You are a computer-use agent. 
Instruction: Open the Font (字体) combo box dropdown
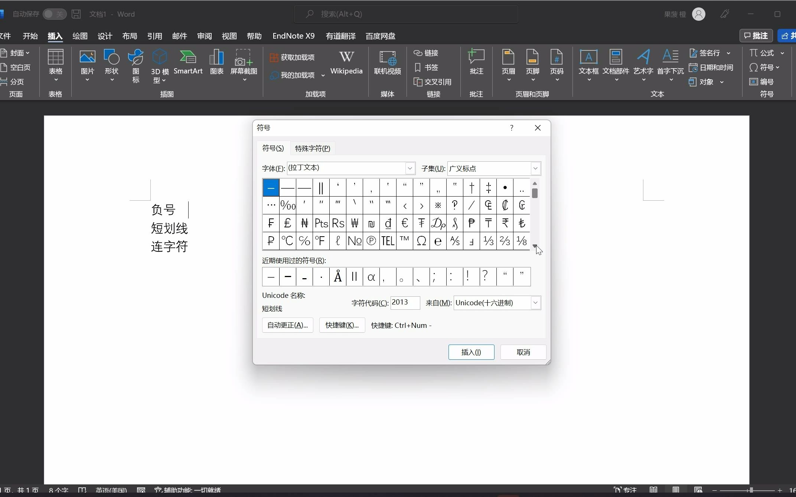click(410, 168)
